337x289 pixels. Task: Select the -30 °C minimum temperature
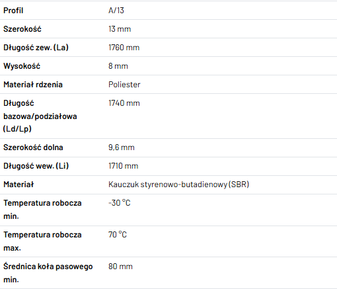[120, 203]
